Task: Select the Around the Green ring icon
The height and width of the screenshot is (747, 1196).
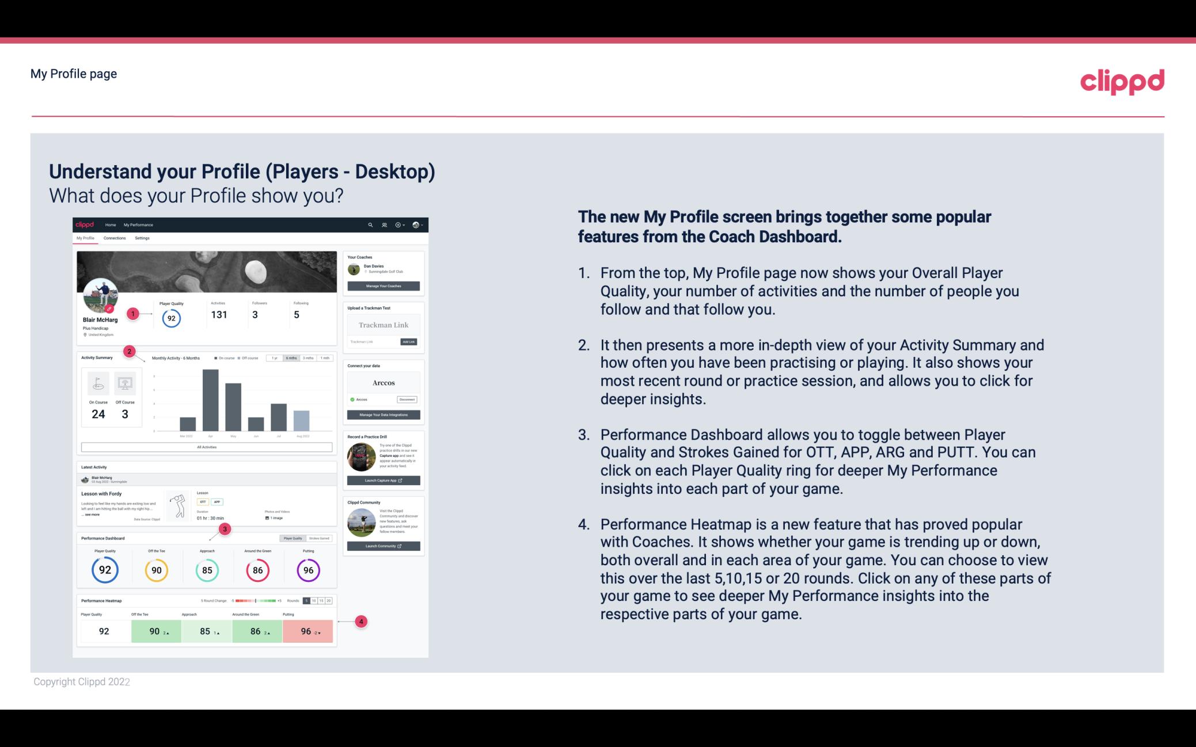Action: tap(257, 570)
